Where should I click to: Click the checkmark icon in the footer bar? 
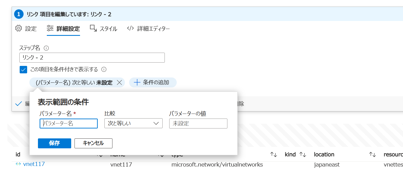(x=19, y=104)
